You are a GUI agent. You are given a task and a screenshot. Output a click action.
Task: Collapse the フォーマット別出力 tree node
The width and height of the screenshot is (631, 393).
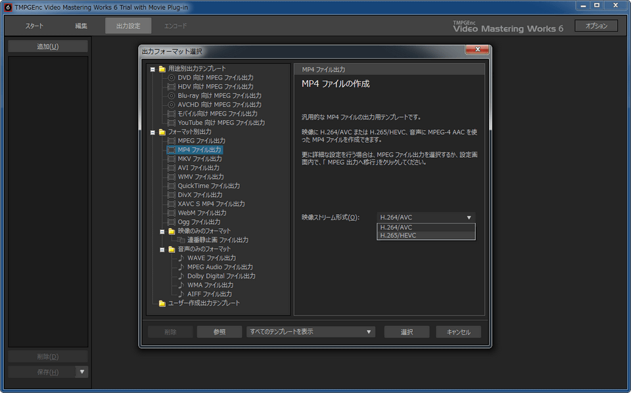pos(152,132)
